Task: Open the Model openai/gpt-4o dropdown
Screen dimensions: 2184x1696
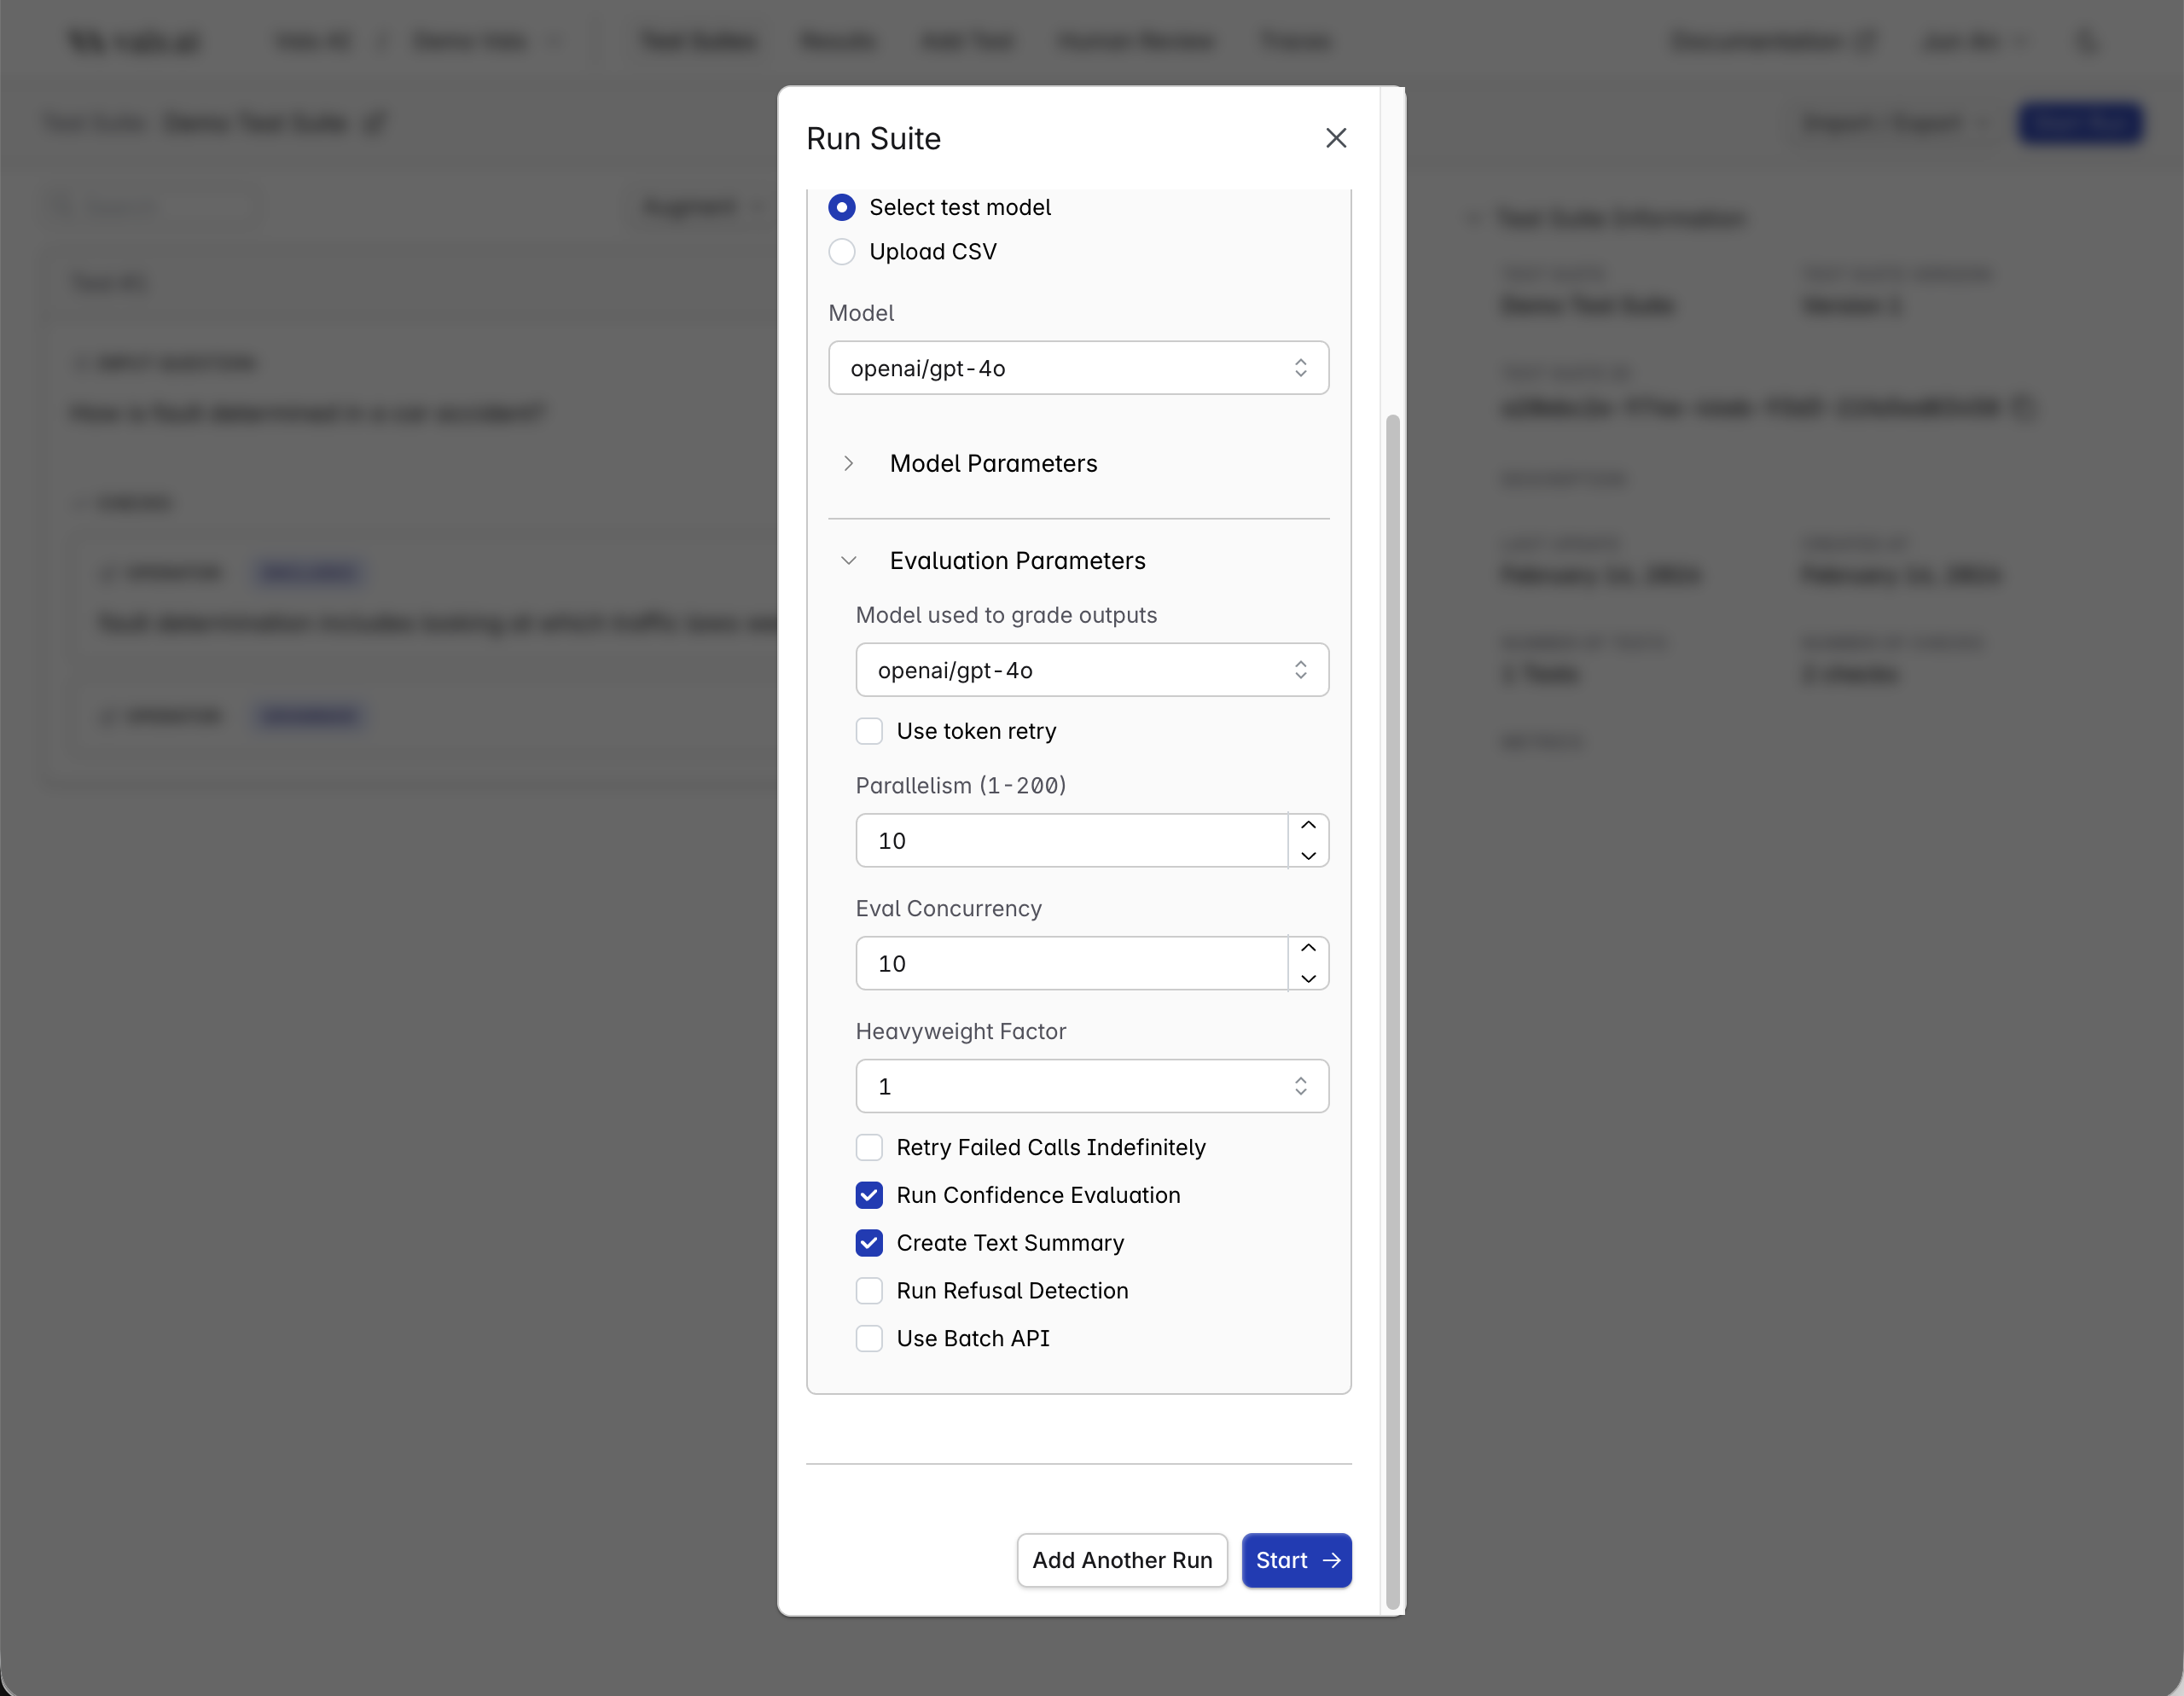Action: click(1078, 368)
